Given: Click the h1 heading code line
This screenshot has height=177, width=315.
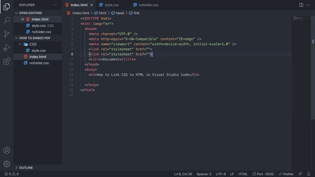Looking at the screenshot, I should 144,75.
